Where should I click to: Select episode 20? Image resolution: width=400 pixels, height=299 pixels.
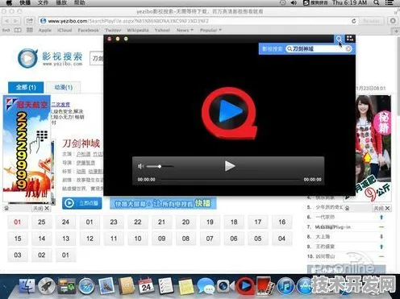[185, 222]
